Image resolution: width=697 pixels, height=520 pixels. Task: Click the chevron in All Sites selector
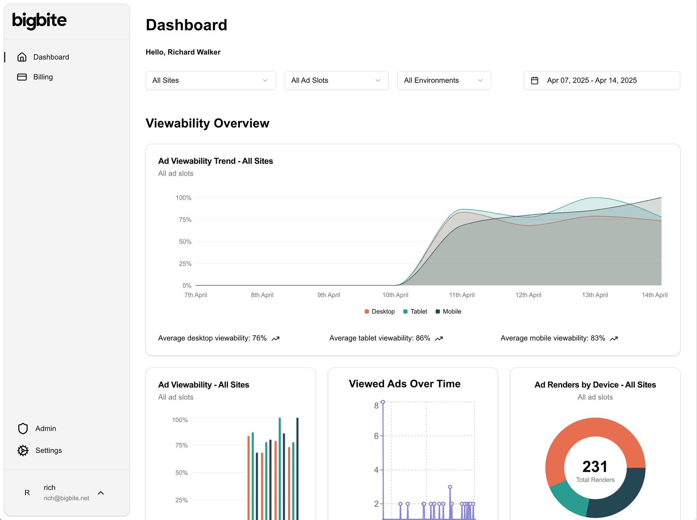[265, 80]
